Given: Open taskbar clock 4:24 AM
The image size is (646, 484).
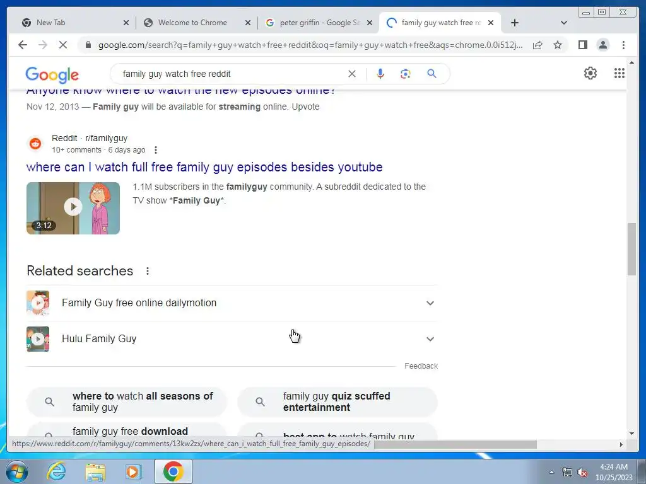Looking at the screenshot, I should [614, 472].
